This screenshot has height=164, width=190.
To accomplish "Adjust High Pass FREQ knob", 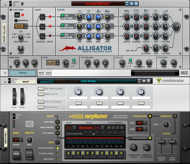I will [89, 17].
